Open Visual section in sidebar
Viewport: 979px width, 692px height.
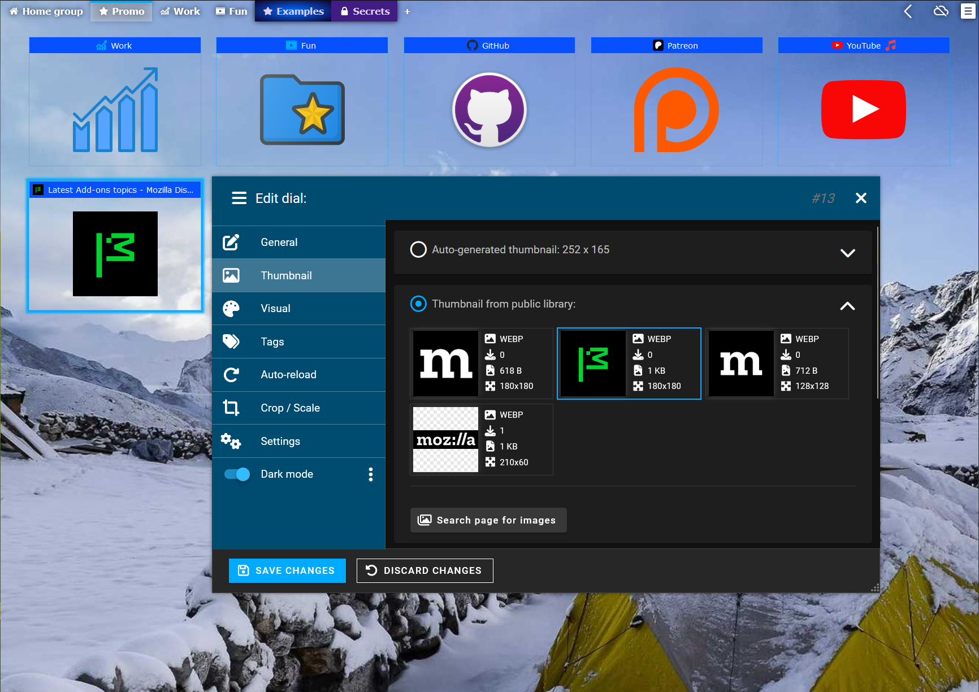click(x=299, y=309)
